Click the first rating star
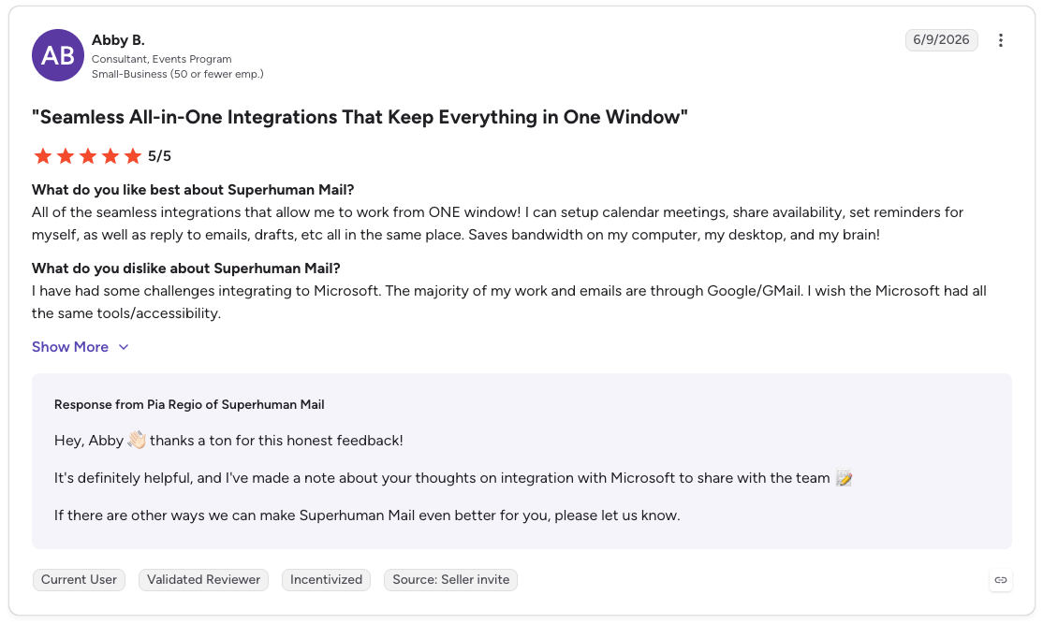The height and width of the screenshot is (624, 1043). click(42, 156)
